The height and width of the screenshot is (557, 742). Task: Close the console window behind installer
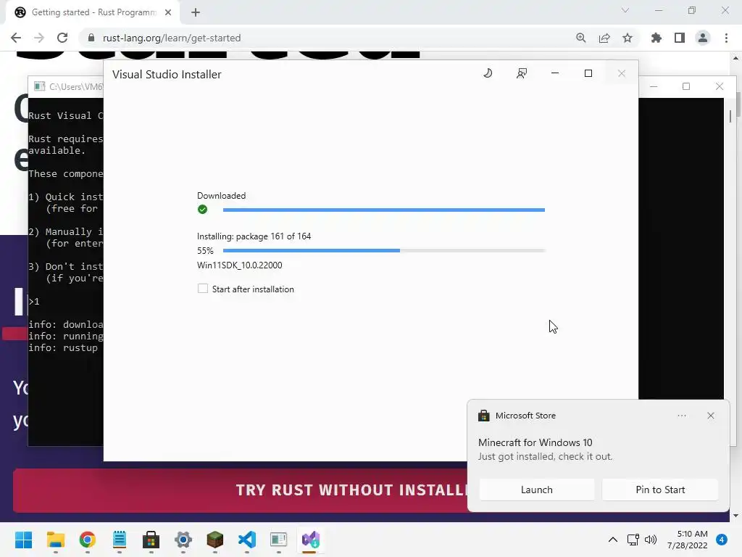click(x=720, y=86)
